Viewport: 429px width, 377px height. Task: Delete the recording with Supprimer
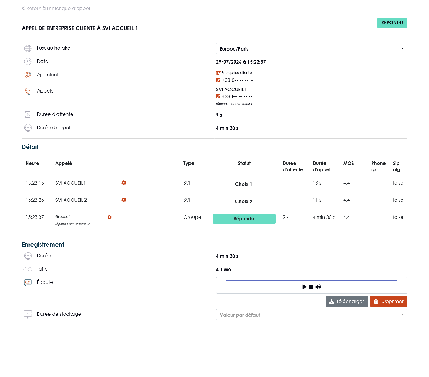pyautogui.click(x=389, y=301)
